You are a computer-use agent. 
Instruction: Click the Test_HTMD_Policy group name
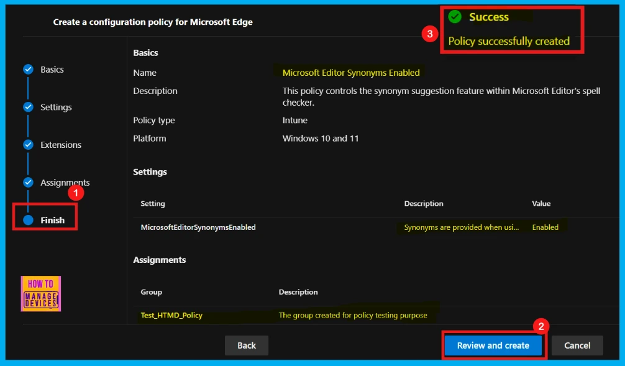tap(171, 315)
